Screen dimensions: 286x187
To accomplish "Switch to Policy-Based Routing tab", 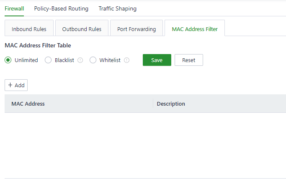I will click(61, 8).
